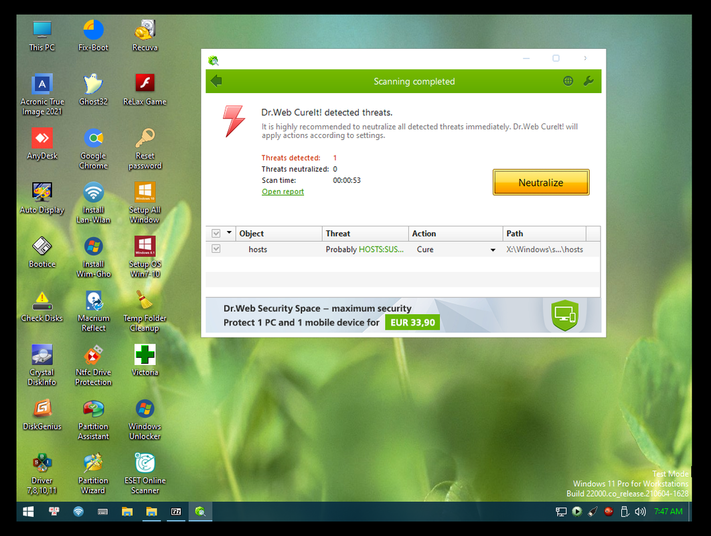Sort by the Threat column header

coord(365,233)
